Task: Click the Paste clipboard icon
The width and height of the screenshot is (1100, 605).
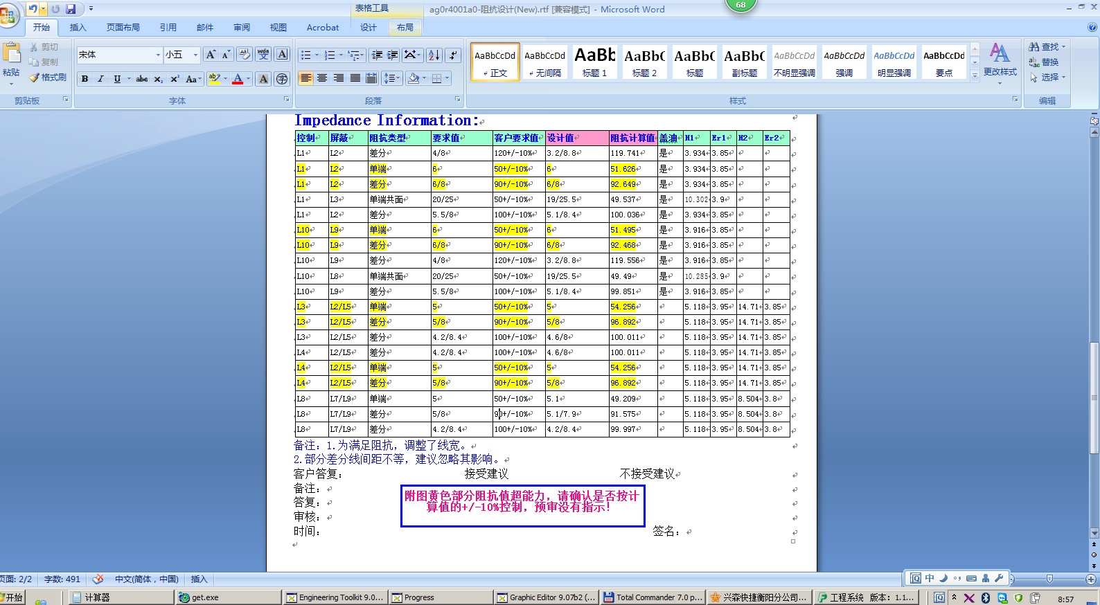Action: (11, 53)
